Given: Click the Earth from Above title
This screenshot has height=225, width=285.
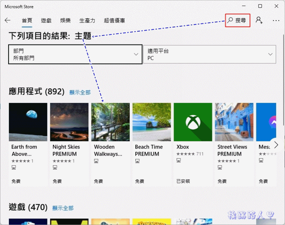Looking at the screenshot, I should pos(24,150).
